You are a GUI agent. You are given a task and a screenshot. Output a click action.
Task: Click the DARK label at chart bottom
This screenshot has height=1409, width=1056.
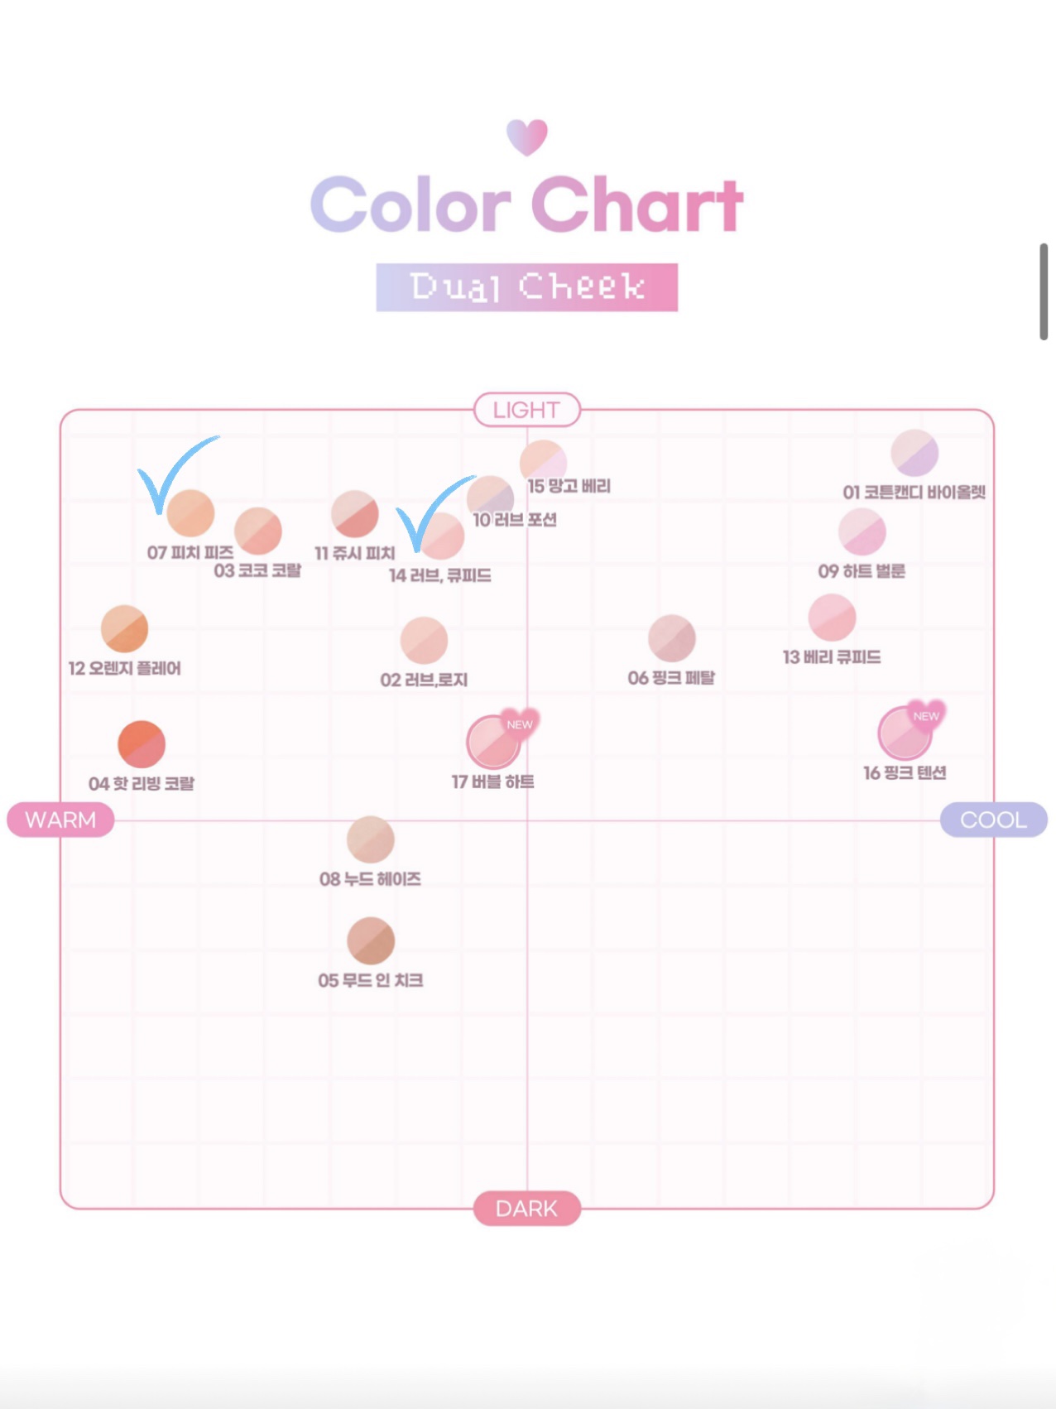click(x=526, y=1209)
